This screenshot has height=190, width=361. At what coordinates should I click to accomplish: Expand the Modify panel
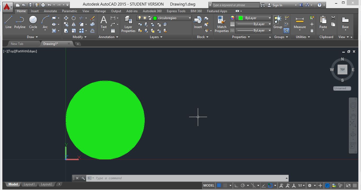79,37
